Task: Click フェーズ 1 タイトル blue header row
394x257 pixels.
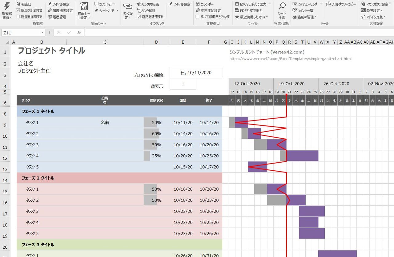Action: [x=119, y=111]
